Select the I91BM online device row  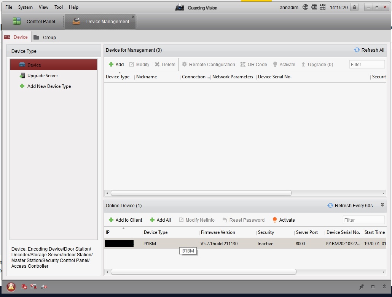pos(245,243)
